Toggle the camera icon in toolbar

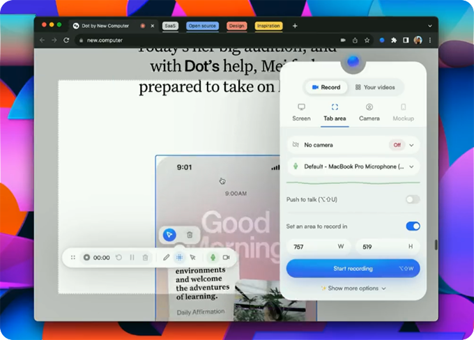[x=226, y=258]
